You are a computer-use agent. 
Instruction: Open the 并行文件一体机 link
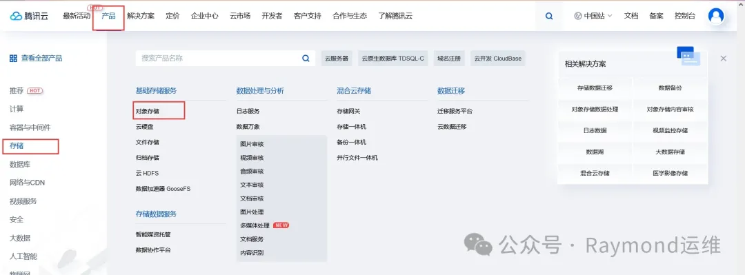pyautogui.click(x=357, y=158)
